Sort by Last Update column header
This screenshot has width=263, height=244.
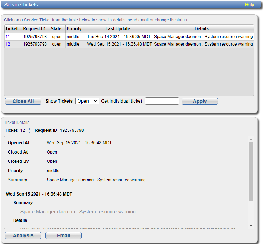point(118,29)
